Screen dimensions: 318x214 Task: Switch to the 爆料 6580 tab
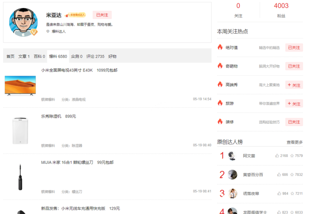coord(58,56)
